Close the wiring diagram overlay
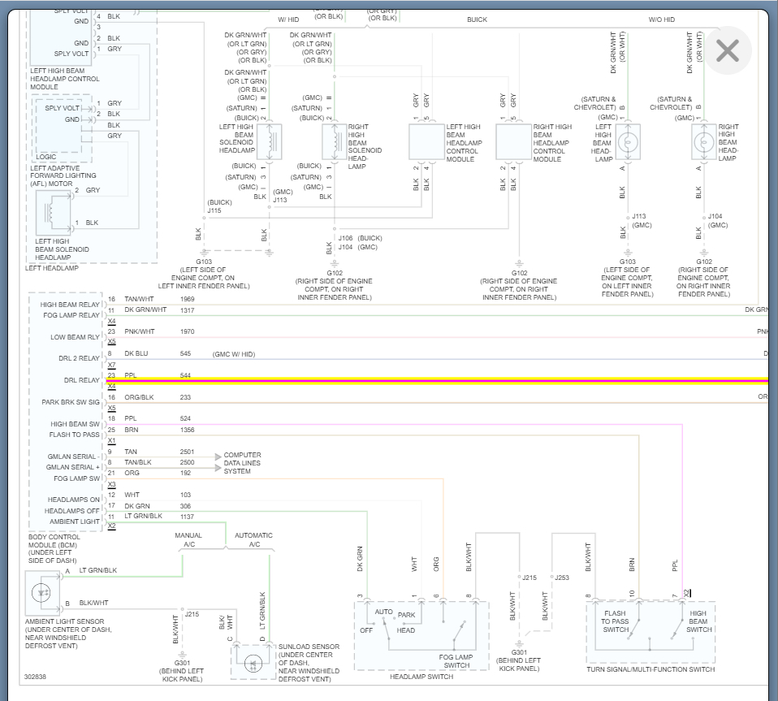 click(727, 50)
